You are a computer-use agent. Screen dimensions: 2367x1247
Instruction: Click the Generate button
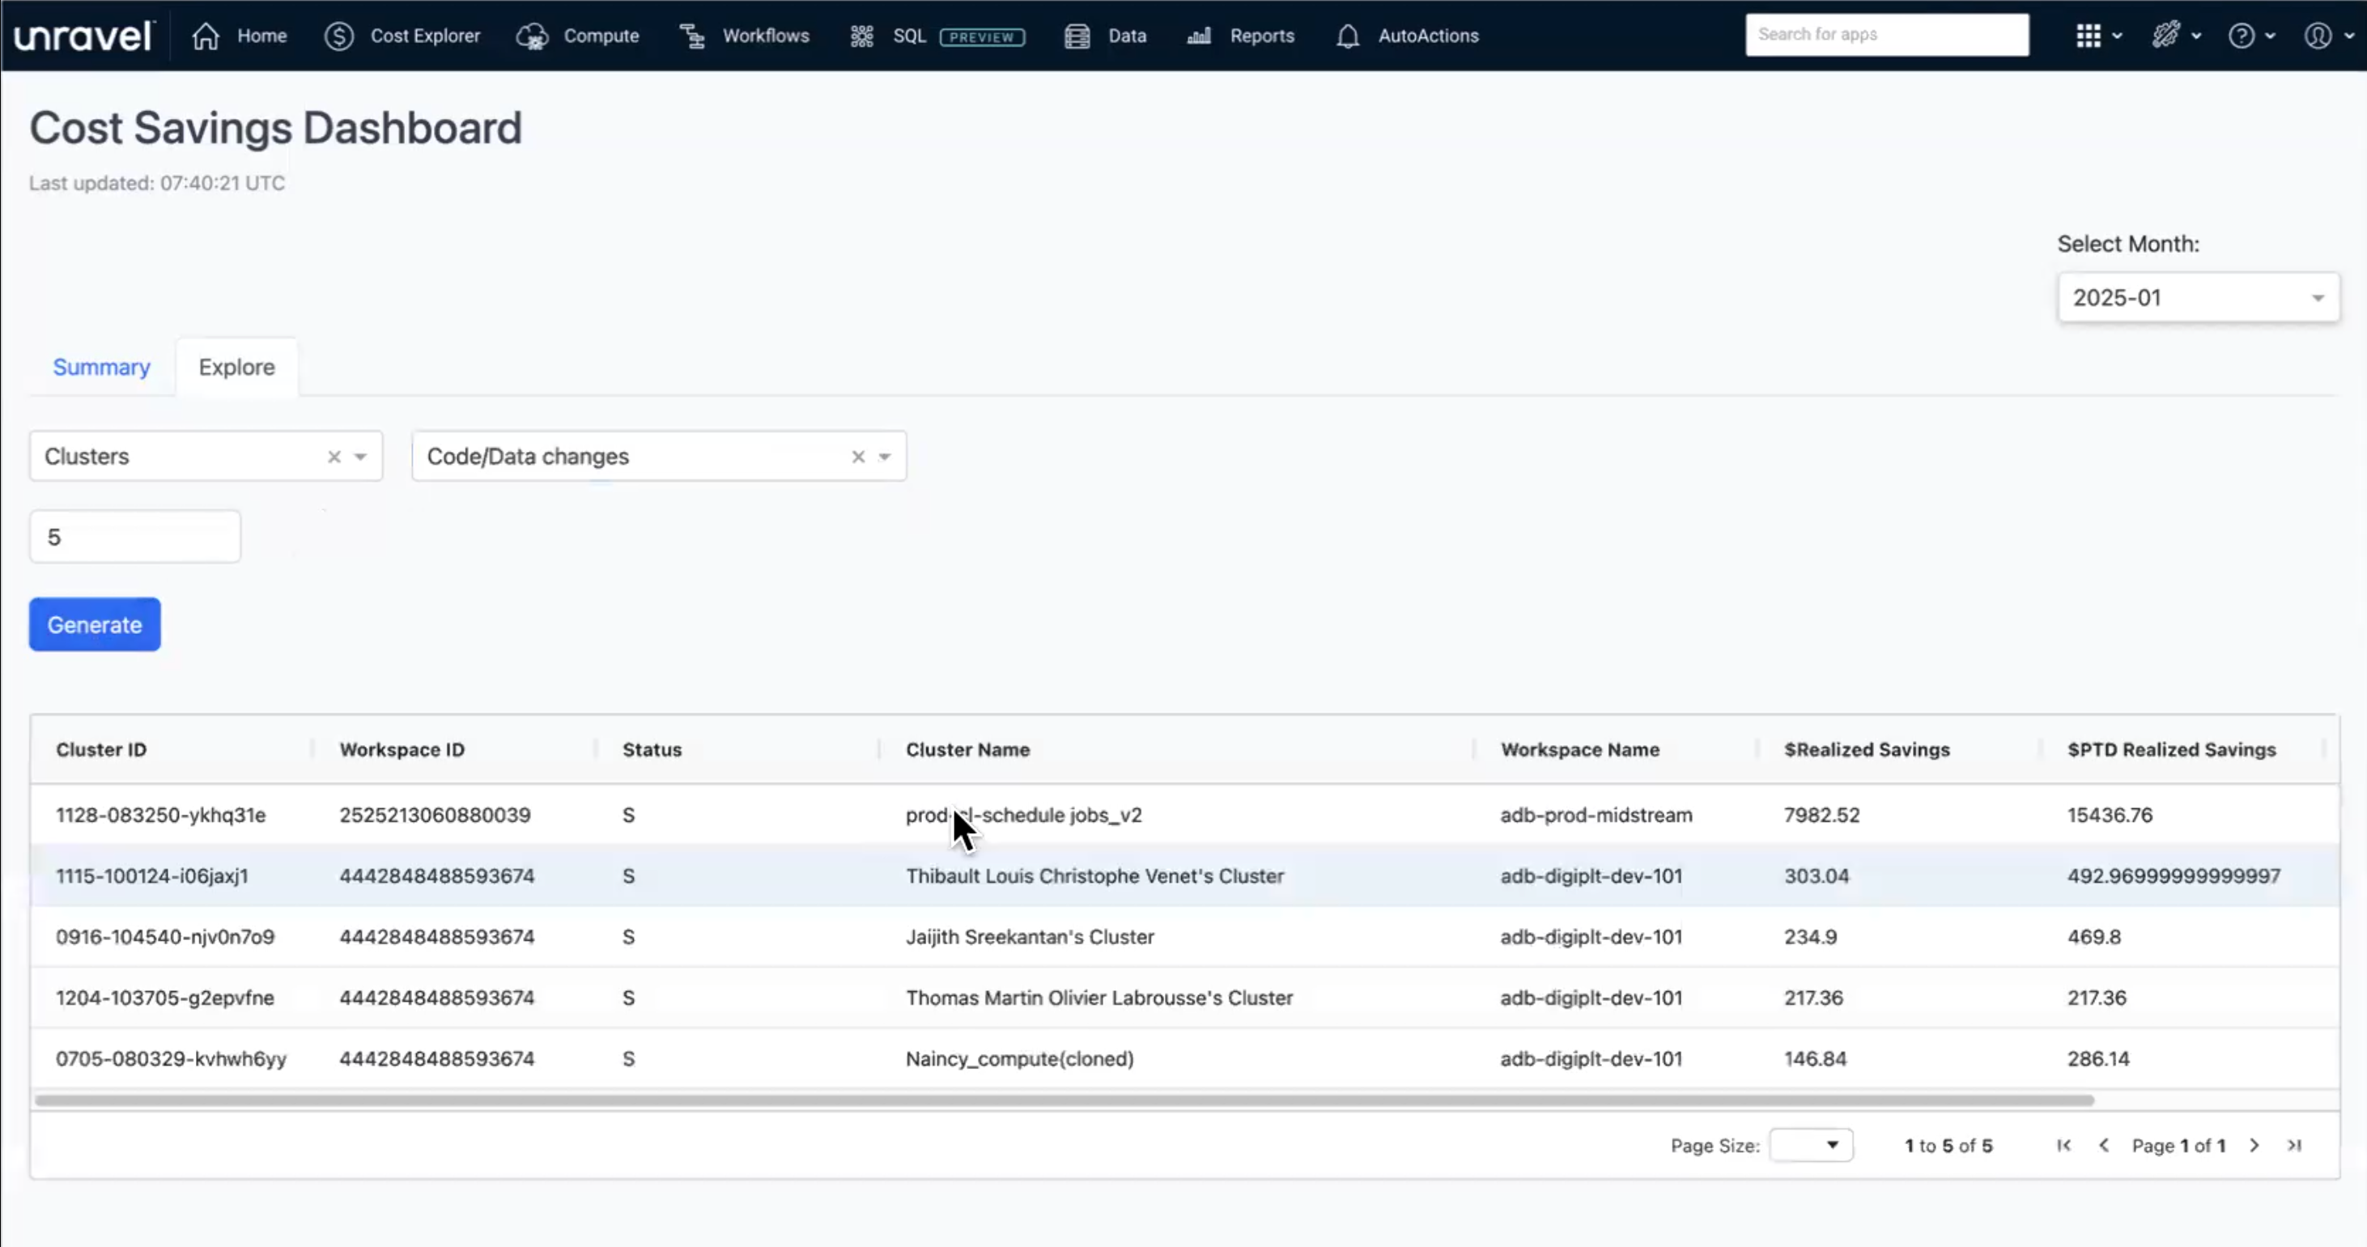[x=95, y=625]
